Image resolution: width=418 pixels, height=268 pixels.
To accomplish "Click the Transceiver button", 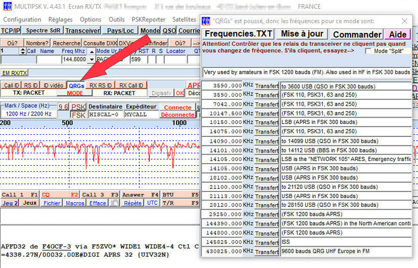I will tap(83, 30).
